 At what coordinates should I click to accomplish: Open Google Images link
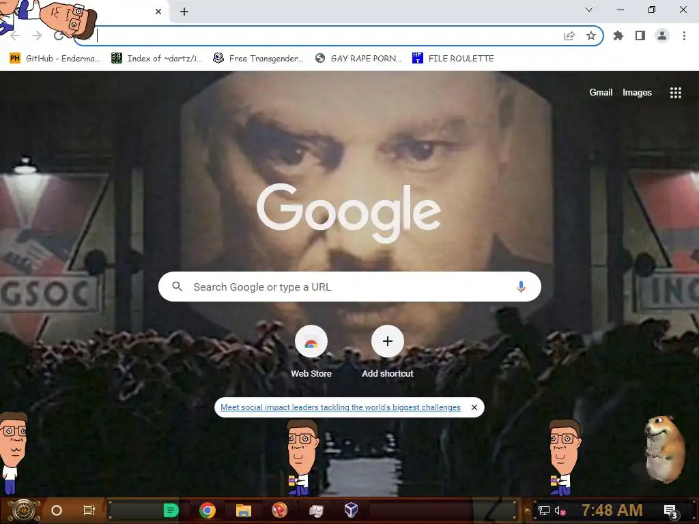pos(637,92)
